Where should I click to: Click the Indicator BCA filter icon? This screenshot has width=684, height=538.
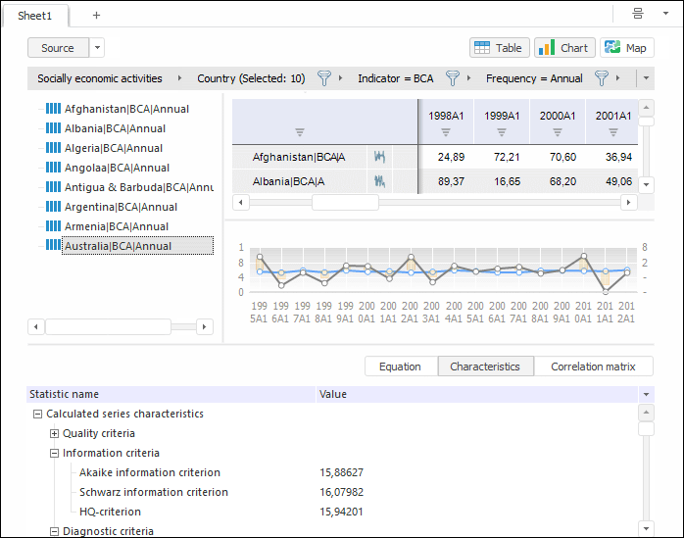(452, 78)
